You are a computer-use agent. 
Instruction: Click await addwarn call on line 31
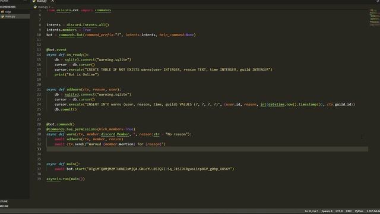pyautogui.click(x=88, y=139)
